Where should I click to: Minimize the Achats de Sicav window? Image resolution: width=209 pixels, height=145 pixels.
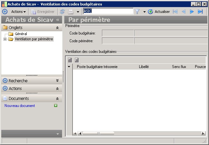pyautogui.click(x=193, y=4)
